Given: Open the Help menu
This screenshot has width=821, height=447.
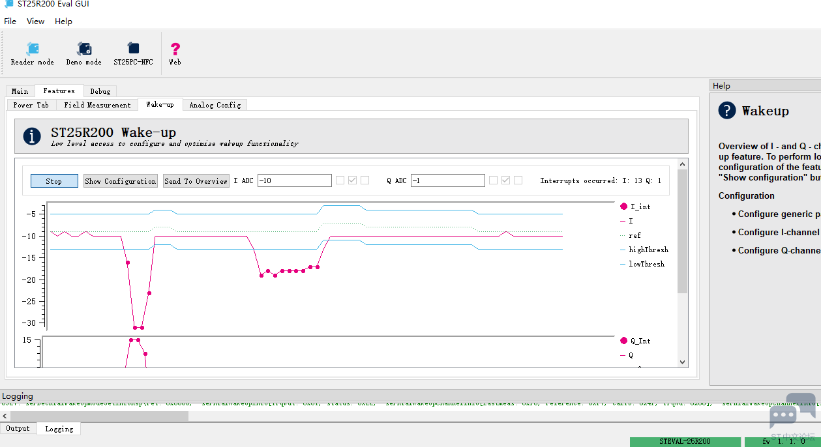Looking at the screenshot, I should tap(64, 22).
